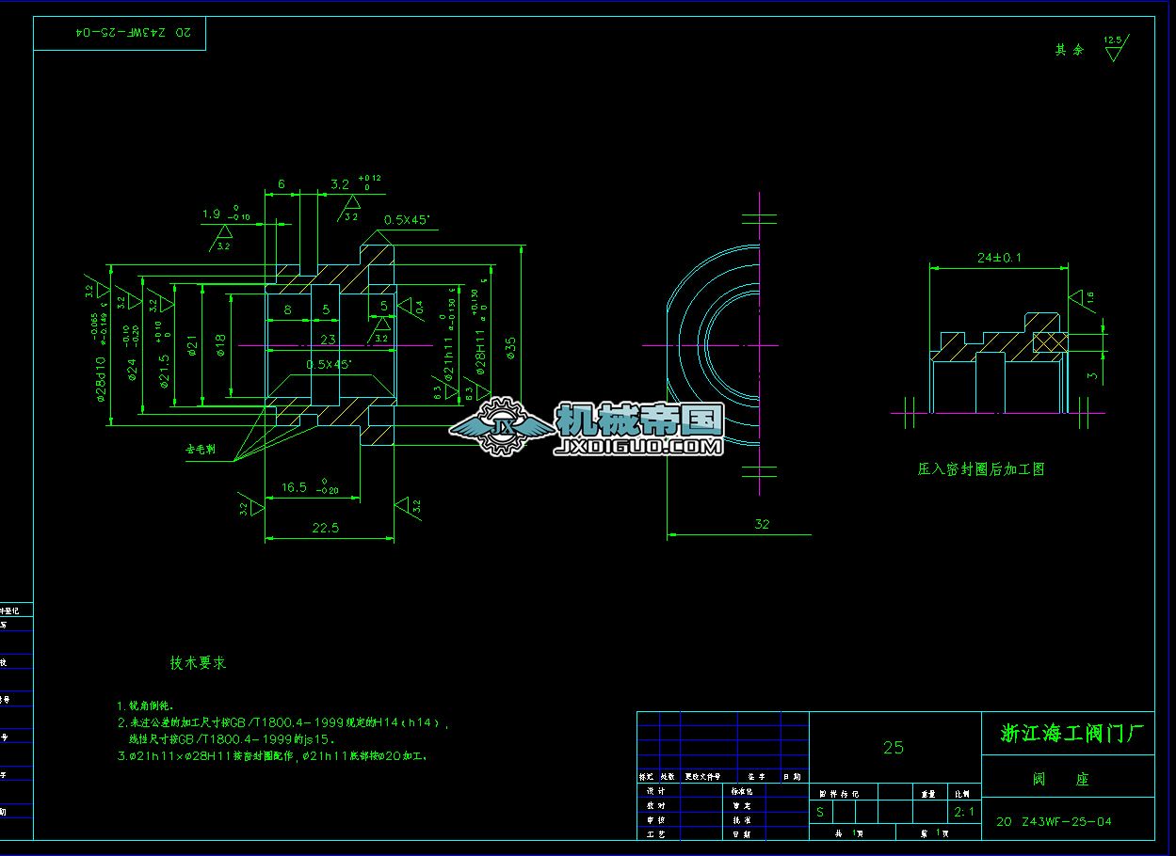
Task: Select the '23' length dimension
Action: click(328, 340)
